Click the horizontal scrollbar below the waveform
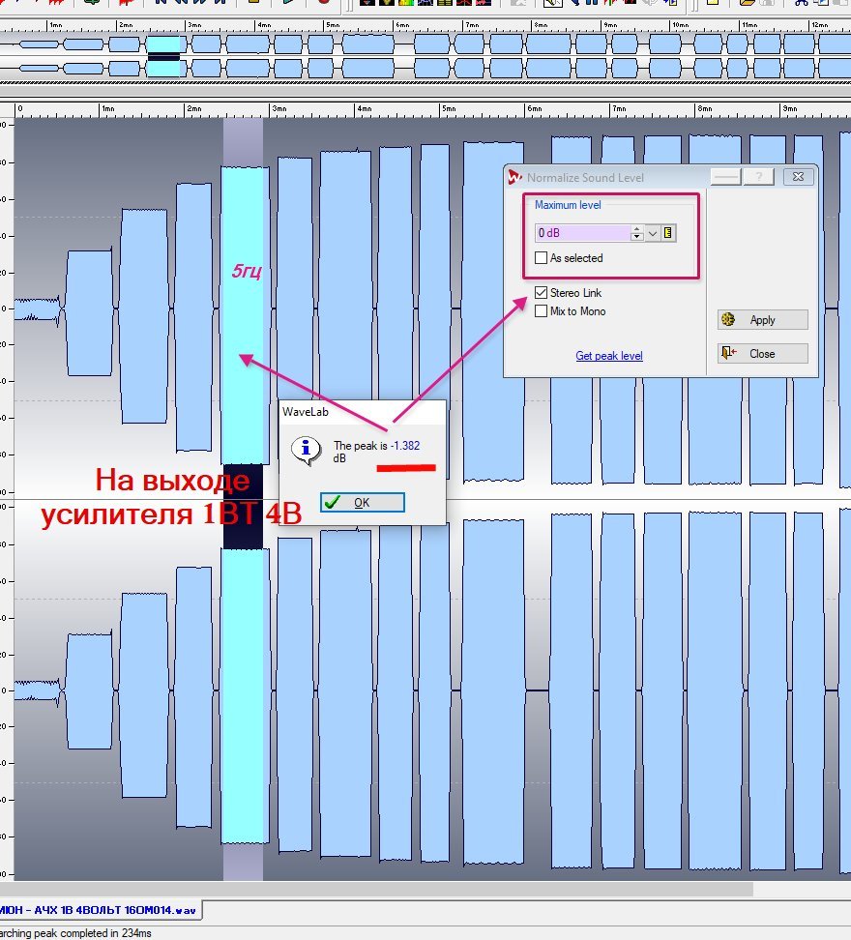The image size is (851, 940). coord(387,889)
